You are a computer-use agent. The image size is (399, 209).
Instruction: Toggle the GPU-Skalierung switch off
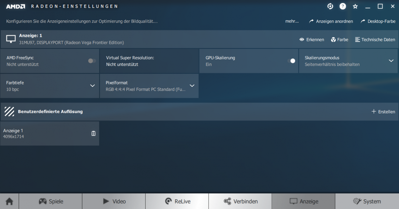[291, 61]
